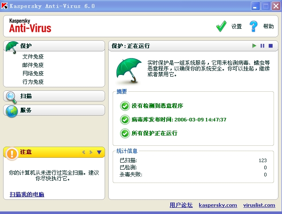
Task: Click the magnifying glass scan icon
Action: click(12, 97)
